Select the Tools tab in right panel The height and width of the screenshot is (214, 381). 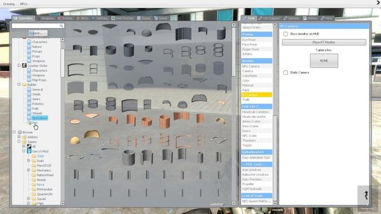point(249,18)
